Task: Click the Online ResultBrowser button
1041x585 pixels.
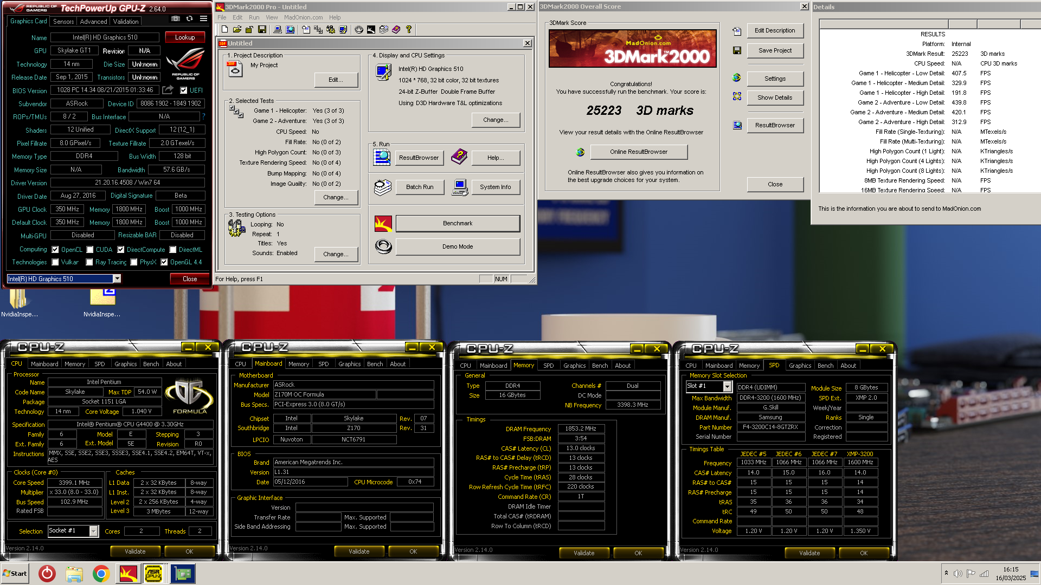Action: [639, 152]
